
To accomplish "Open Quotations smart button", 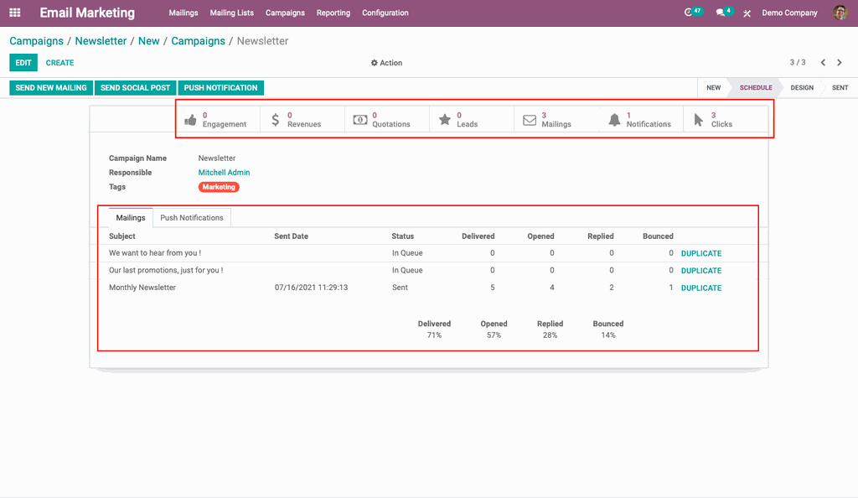I will [387, 119].
